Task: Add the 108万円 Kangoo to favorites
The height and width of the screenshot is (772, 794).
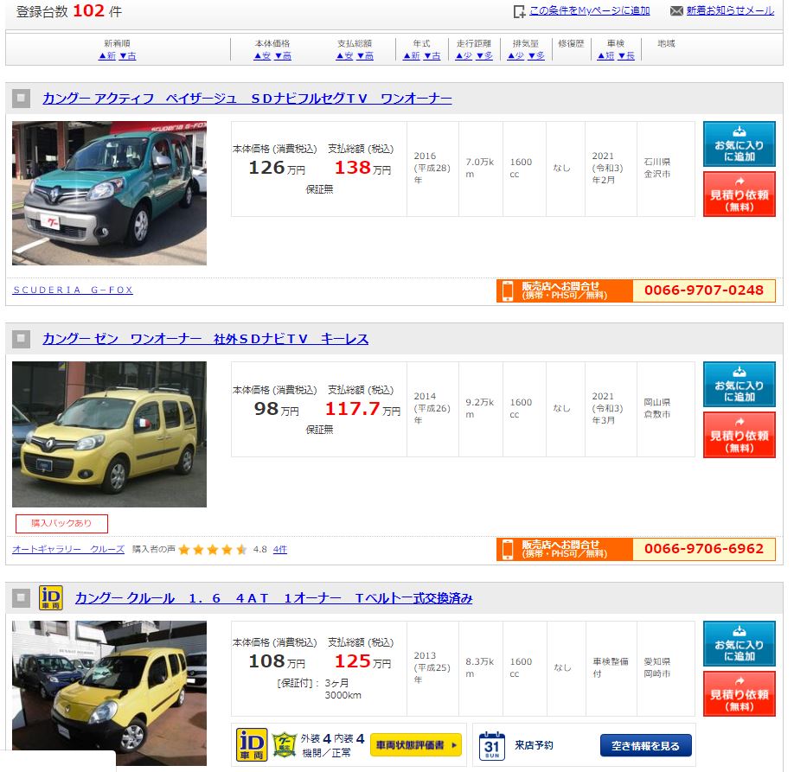Action: (x=740, y=643)
